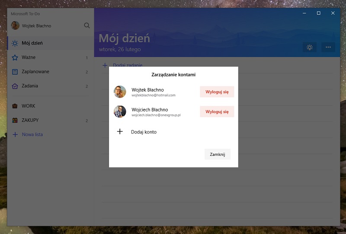Open the Zaplanowane list

51,72
